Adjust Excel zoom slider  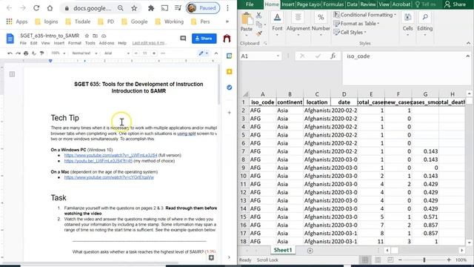(424, 260)
